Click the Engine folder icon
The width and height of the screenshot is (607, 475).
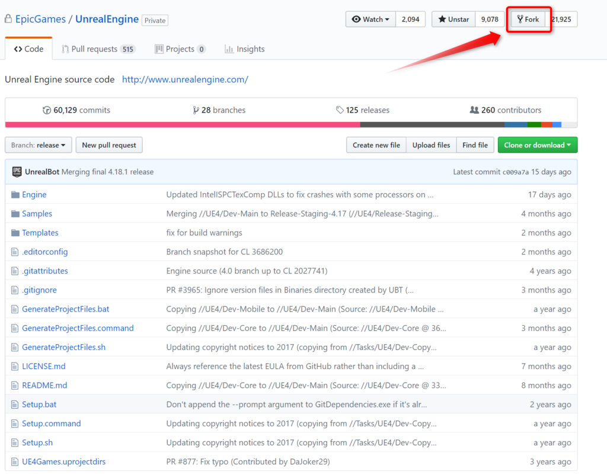pyautogui.click(x=15, y=195)
